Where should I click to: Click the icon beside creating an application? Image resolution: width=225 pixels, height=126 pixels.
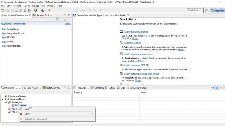click(121, 54)
